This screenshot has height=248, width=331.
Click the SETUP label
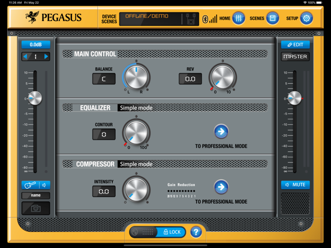[292, 19]
